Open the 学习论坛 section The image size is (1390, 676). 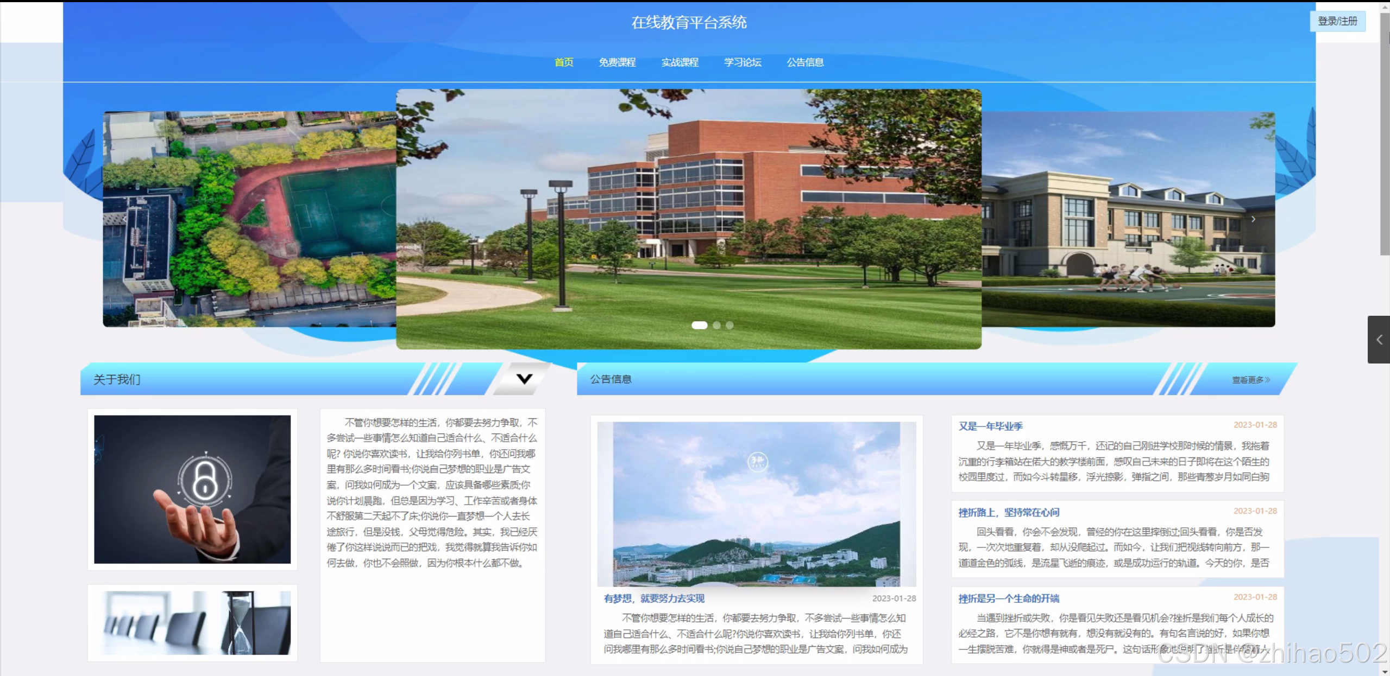743,62
